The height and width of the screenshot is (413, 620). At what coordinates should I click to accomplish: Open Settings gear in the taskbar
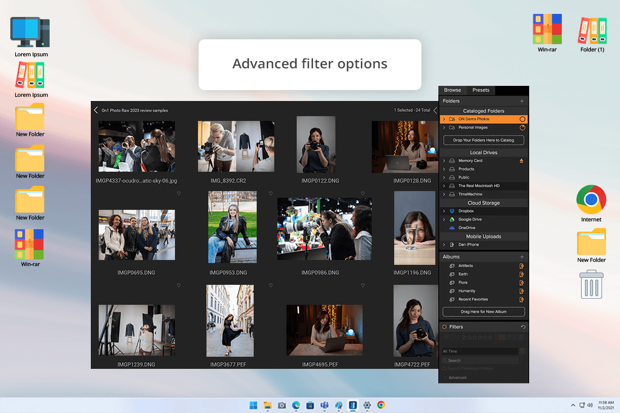tap(367, 405)
